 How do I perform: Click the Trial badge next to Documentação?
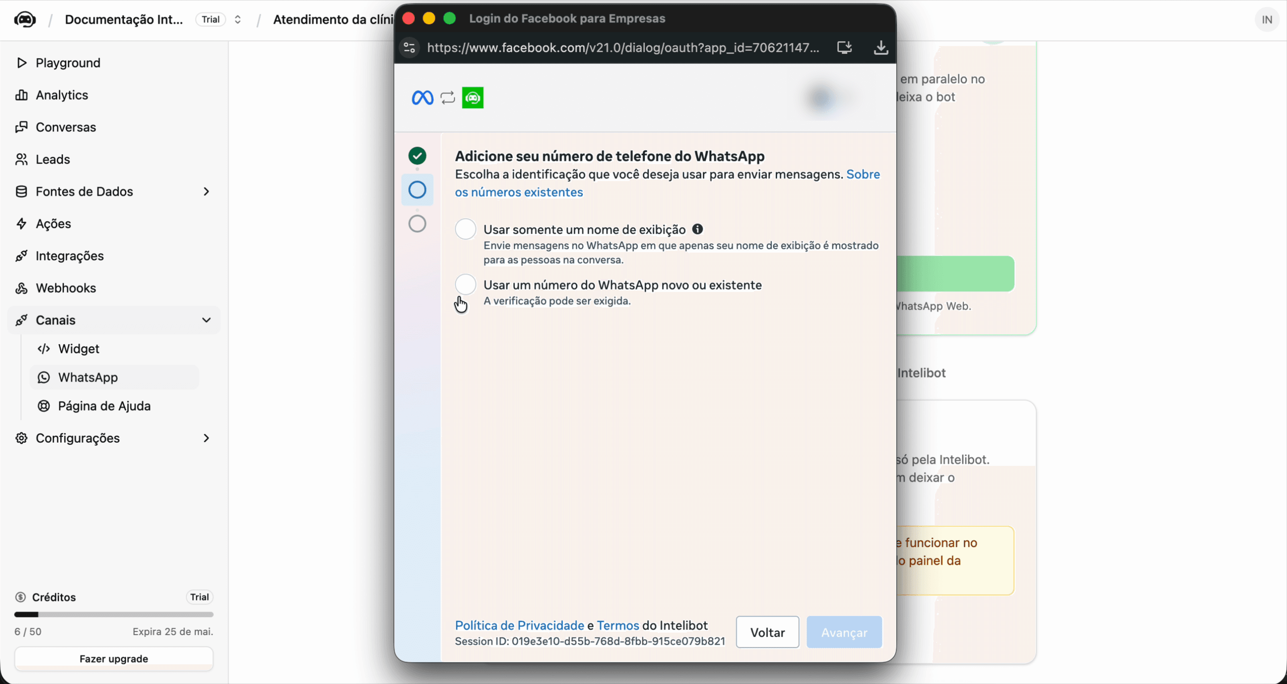pyautogui.click(x=210, y=20)
